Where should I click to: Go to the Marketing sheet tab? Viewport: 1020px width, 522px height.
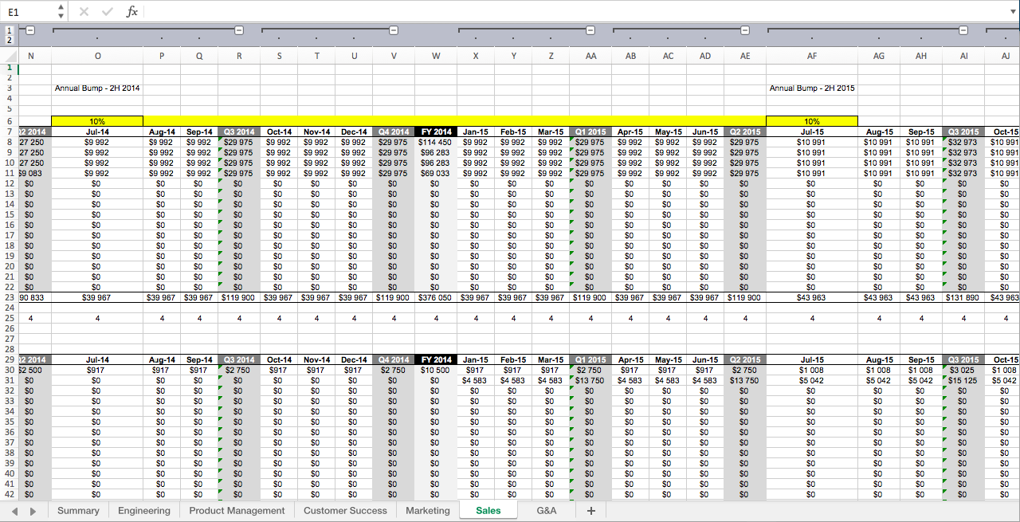(428, 511)
